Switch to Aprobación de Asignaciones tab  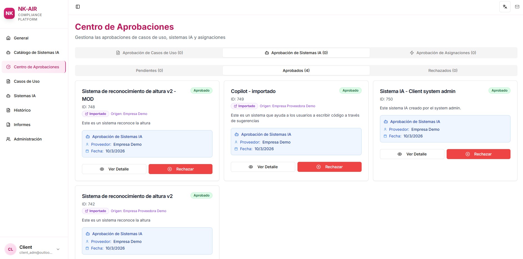[x=443, y=53]
